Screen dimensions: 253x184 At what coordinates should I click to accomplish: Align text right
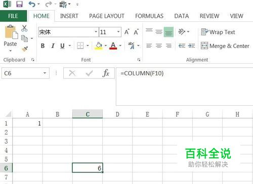tap(168, 45)
